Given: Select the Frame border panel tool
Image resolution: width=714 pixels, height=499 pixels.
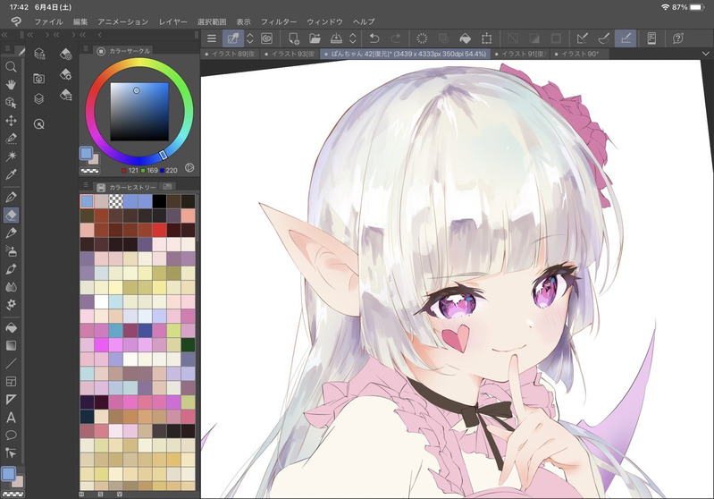Looking at the screenshot, I should pyautogui.click(x=11, y=382).
